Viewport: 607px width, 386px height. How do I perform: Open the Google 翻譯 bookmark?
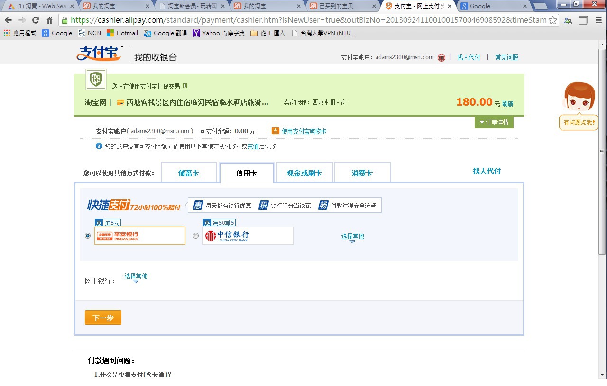165,33
